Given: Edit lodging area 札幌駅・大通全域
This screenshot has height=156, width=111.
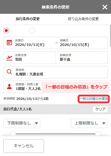Looking at the screenshot, I should point(55,72).
